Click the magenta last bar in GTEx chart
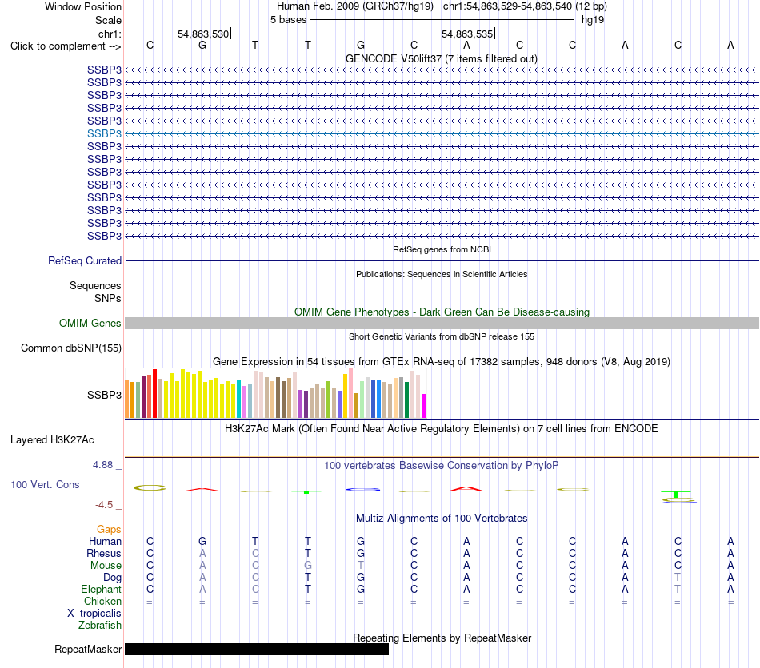The width and height of the screenshot is (760, 668). coord(424,406)
